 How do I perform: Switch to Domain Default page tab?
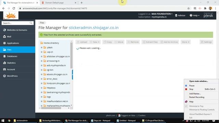point(59,3)
